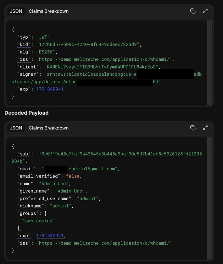Click the header exp value 1791840941
The height and width of the screenshot is (264, 223).
[x=50, y=89]
